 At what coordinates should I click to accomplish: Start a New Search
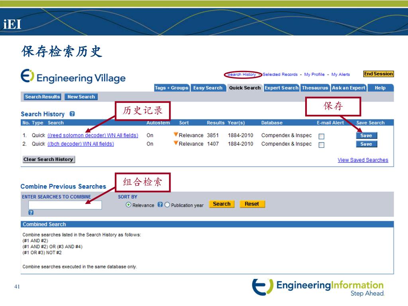coord(81,97)
